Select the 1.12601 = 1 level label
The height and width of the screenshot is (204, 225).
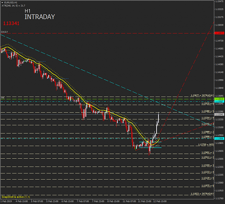[208, 152]
